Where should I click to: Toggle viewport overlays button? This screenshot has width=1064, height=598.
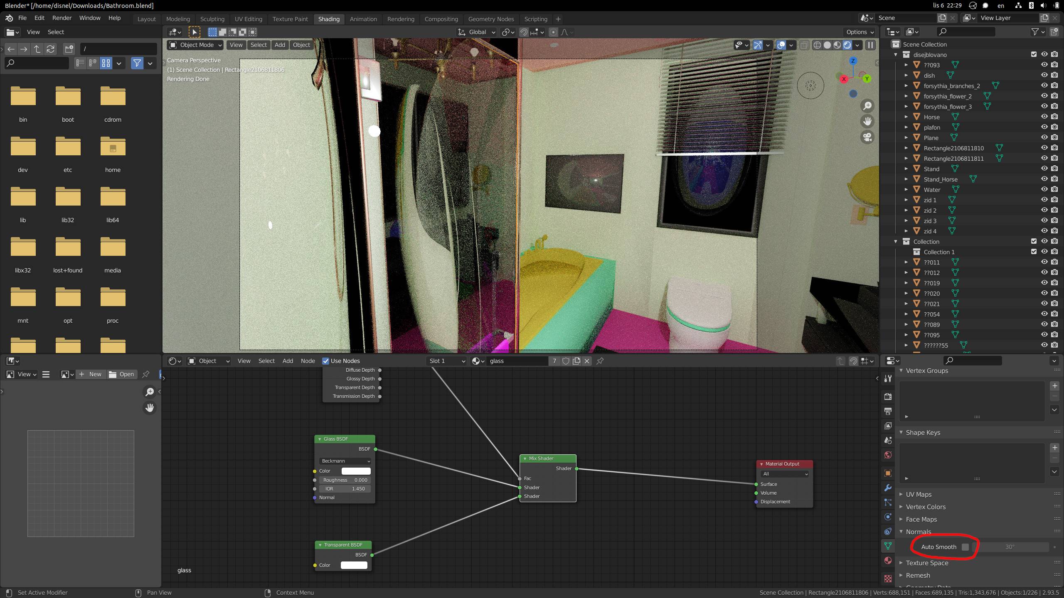(x=781, y=45)
